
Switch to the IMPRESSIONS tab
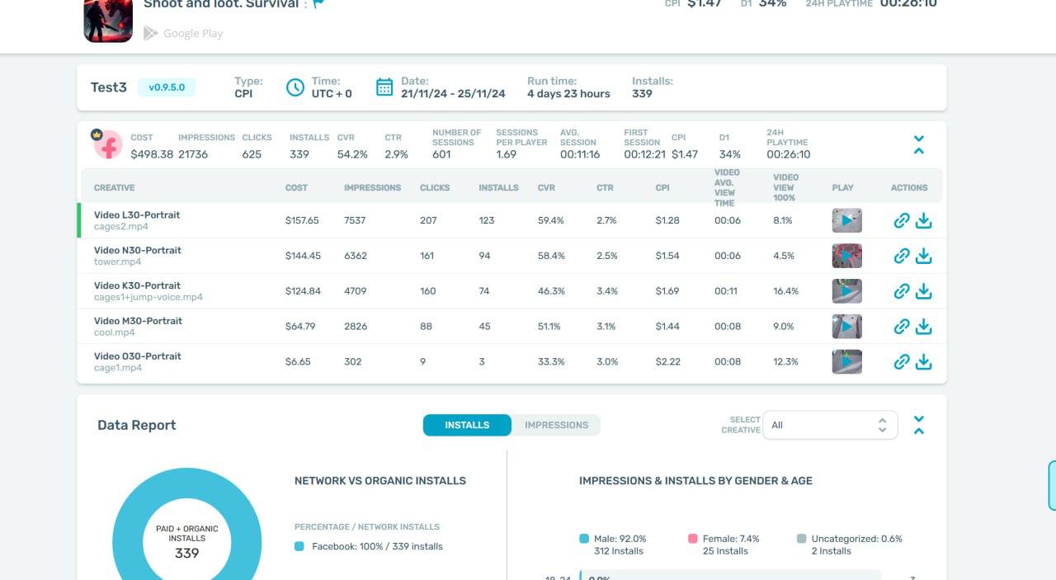pos(556,425)
